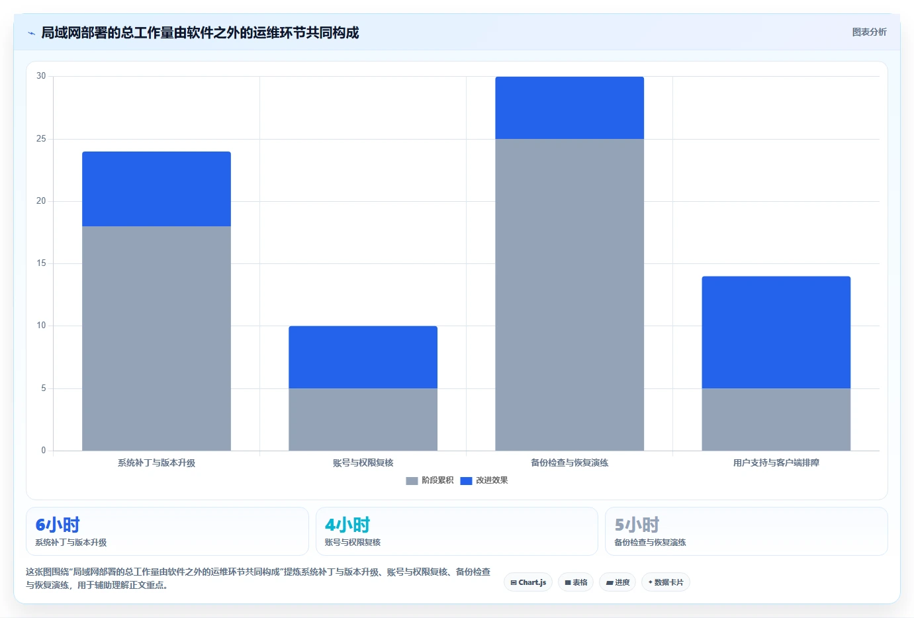
Task: Toggle the 改进效果 legend swatch
Action: [466, 481]
